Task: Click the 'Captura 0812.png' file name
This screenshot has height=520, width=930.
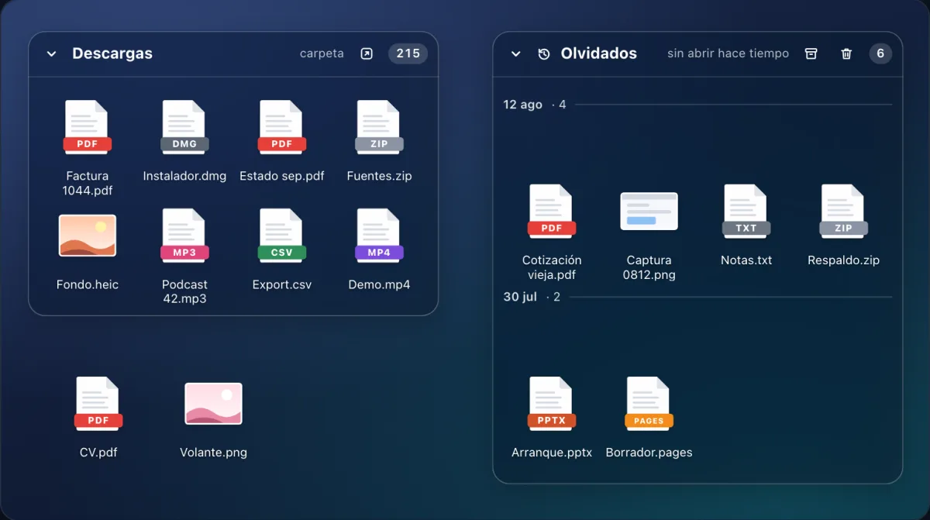Action: tap(649, 267)
